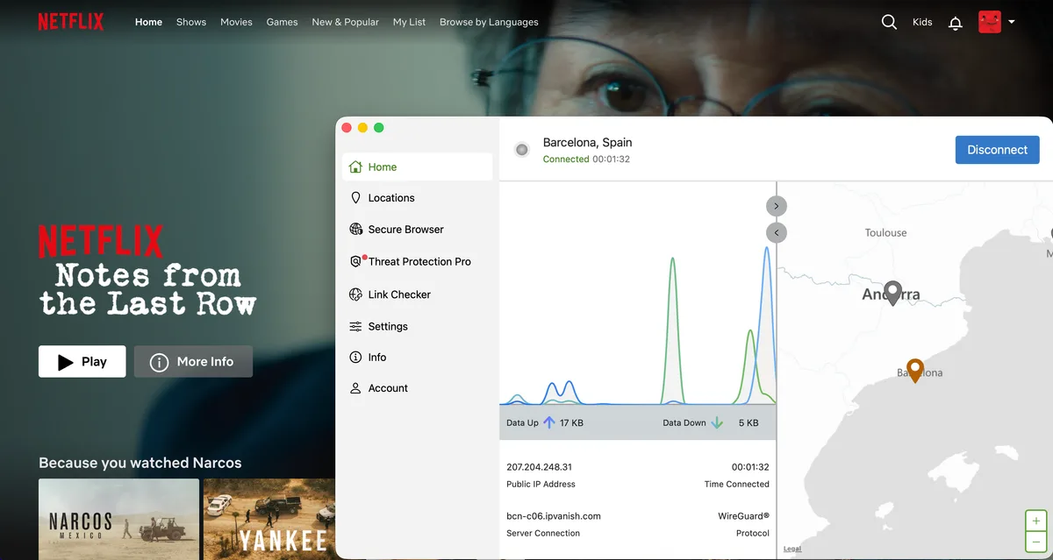The width and height of the screenshot is (1053, 560).
Task: Click the Barcelona, Spain location title
Action: coord(588,142)
